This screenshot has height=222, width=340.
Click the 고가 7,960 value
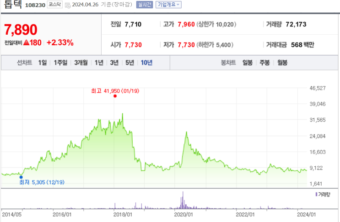pos(186,24)
